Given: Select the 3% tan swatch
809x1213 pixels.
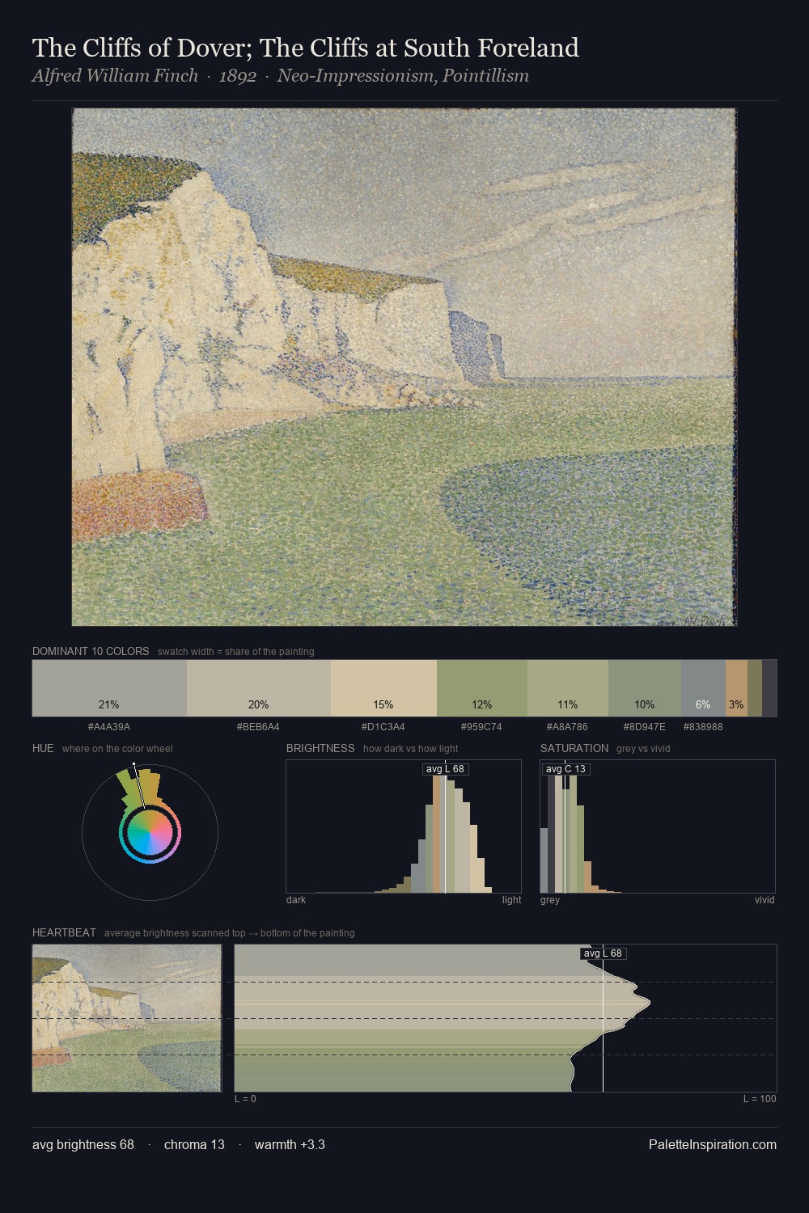Looking at the screenshot, I should (736, 688).
